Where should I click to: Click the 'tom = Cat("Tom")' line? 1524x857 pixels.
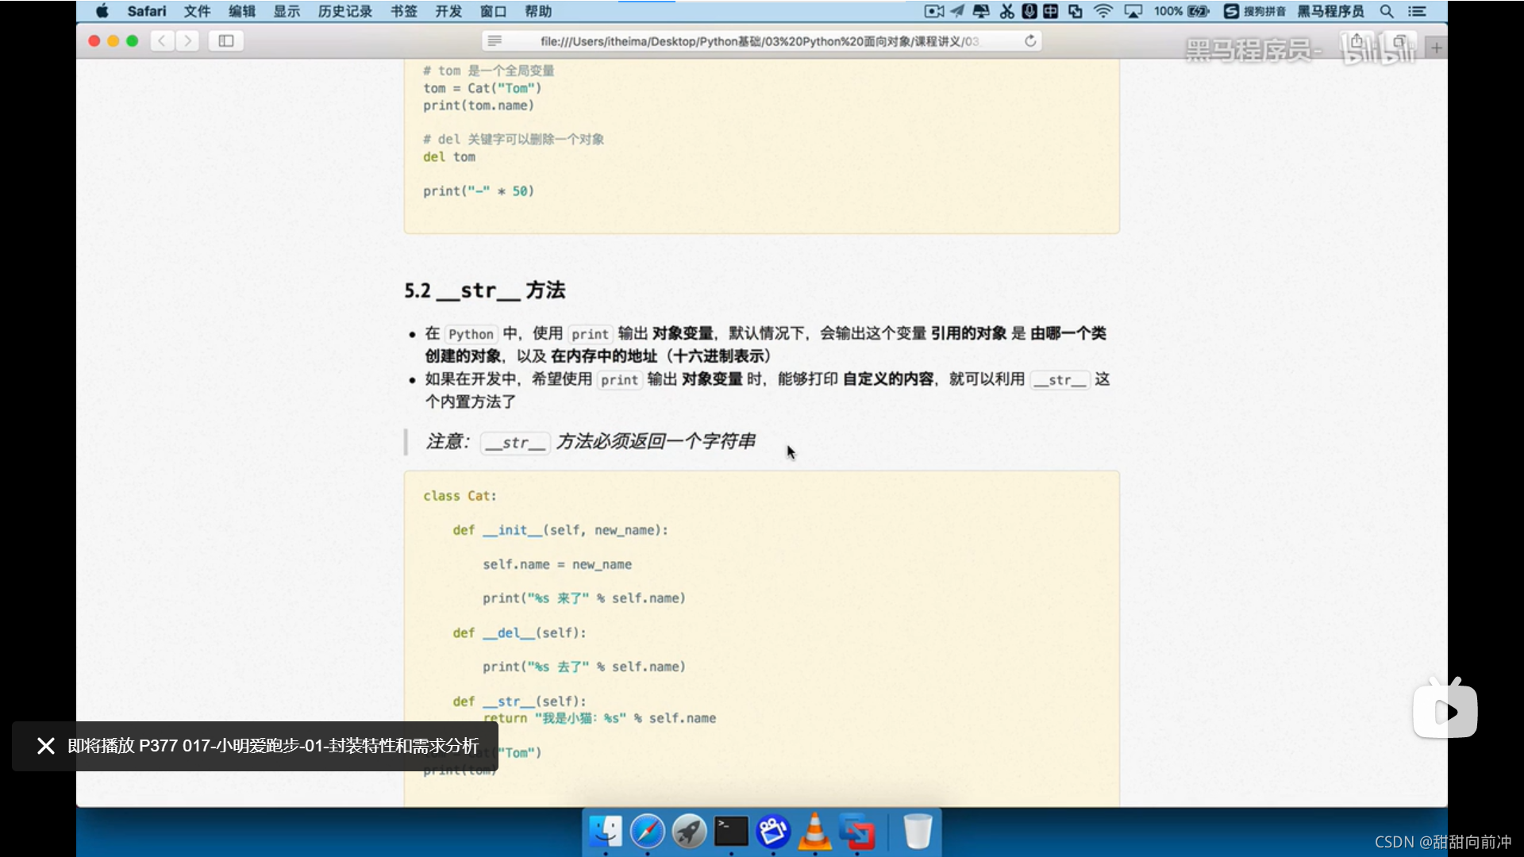click(482, 88)
